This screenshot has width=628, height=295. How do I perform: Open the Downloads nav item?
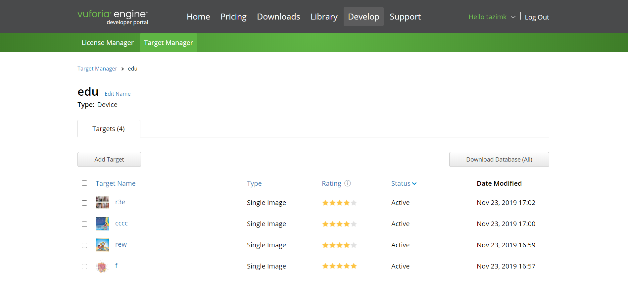[278, 17]
